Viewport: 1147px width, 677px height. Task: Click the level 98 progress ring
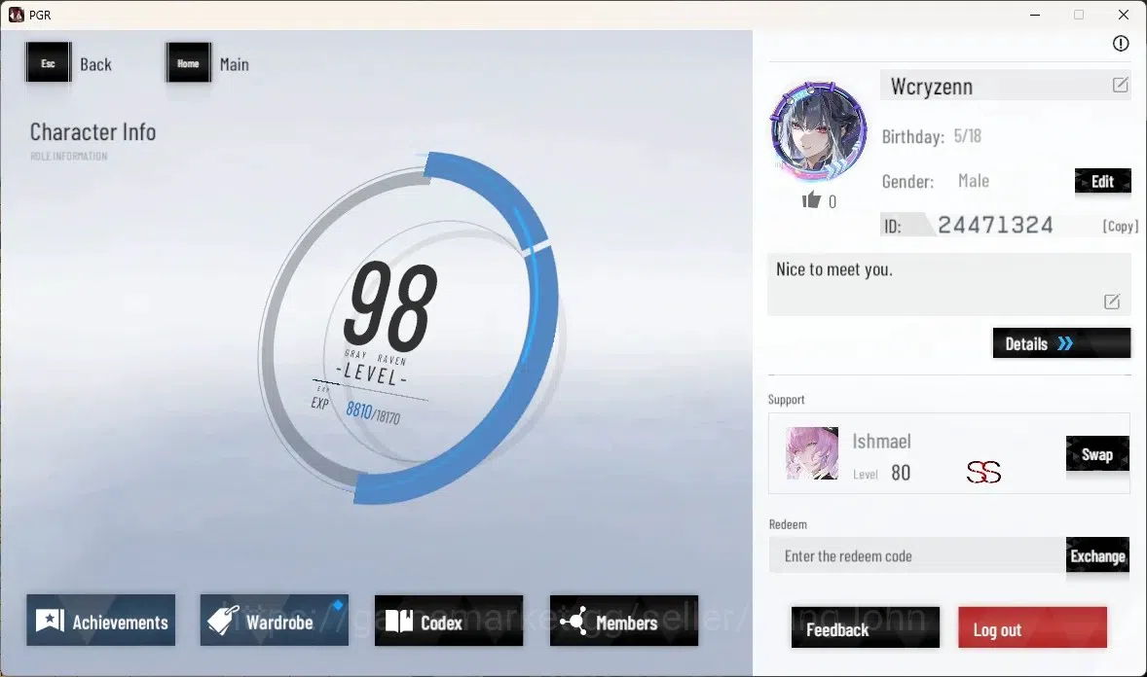click(x=408, y=328)
